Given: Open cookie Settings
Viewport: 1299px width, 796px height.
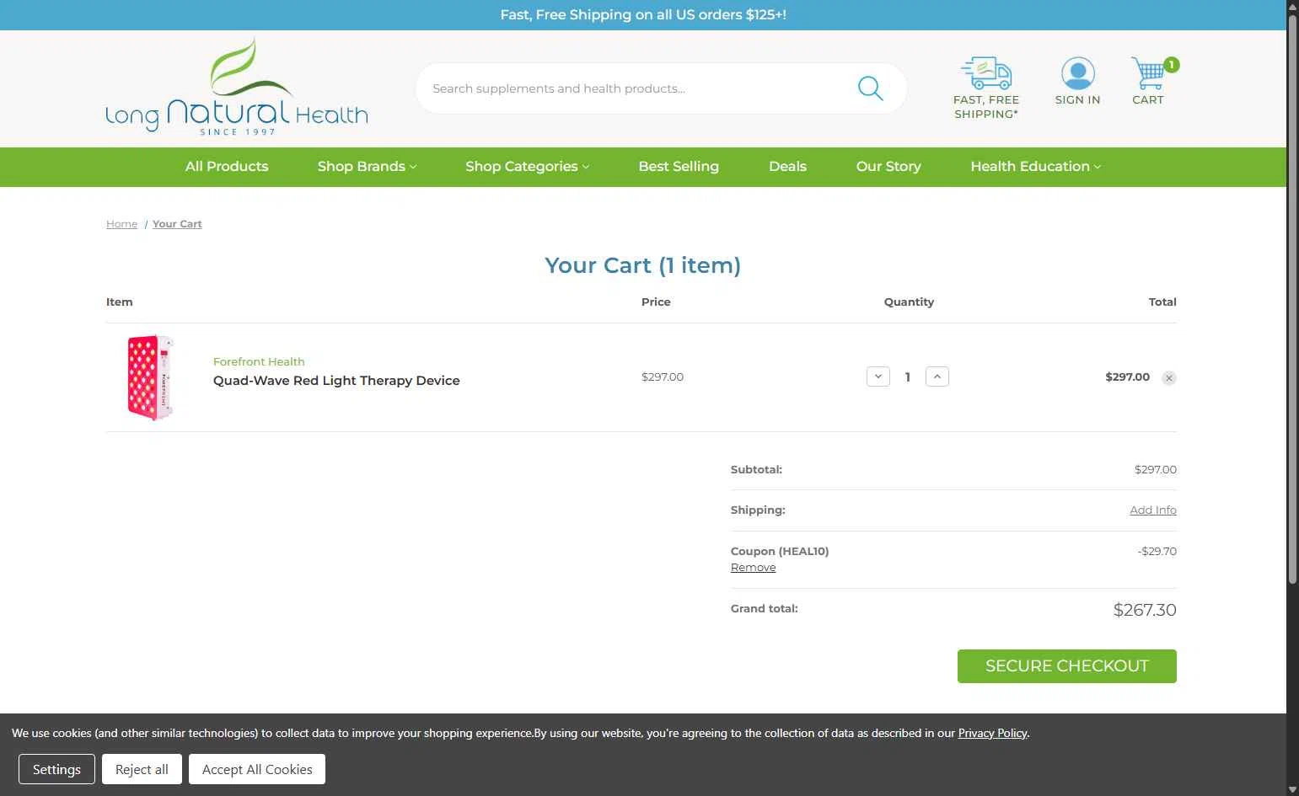Looking at the screenshot, I should [x=56, y=769].
